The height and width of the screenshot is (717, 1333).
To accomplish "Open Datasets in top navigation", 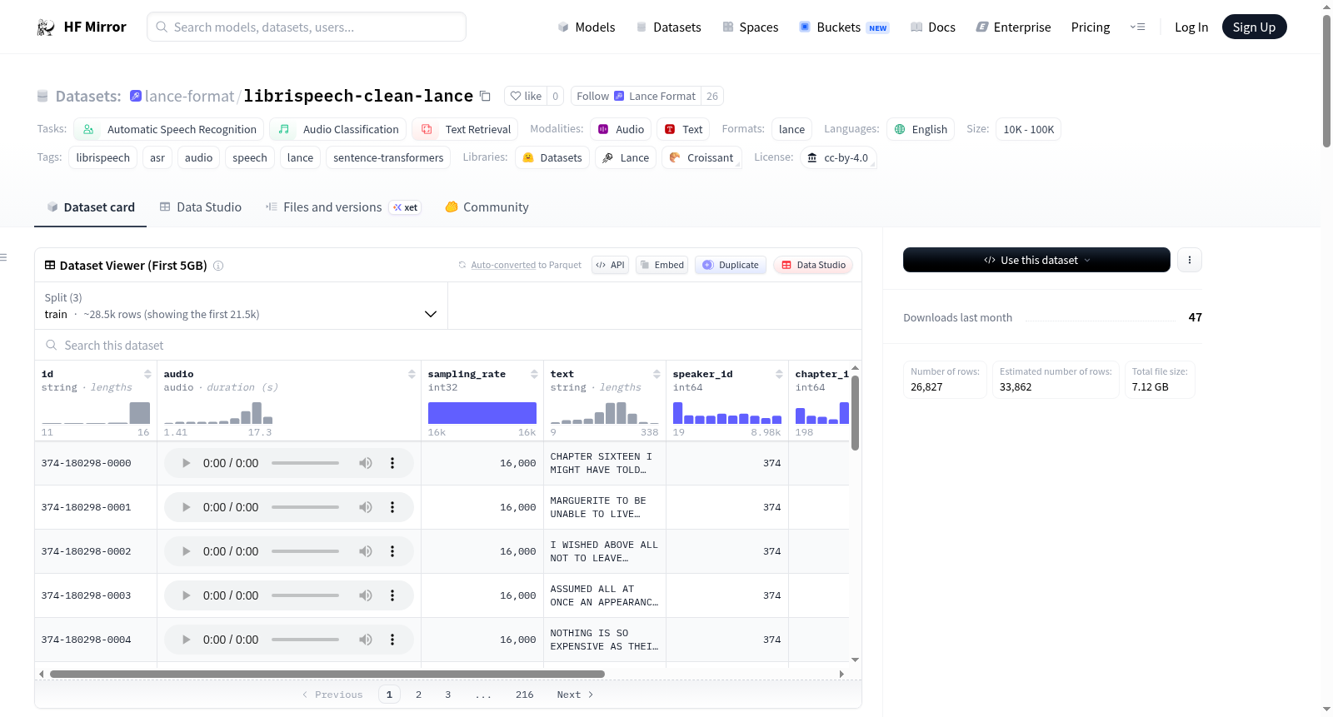I will coord(669,27).
